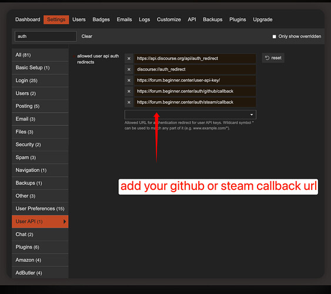
Task: Show All (81) settings
Action: click(x=40, y=55)
